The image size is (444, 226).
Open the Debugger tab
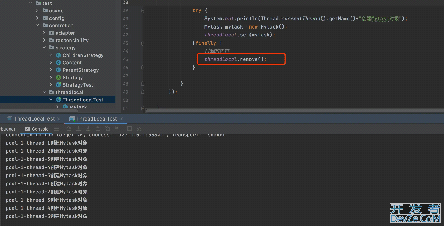(x=8, y=129)
